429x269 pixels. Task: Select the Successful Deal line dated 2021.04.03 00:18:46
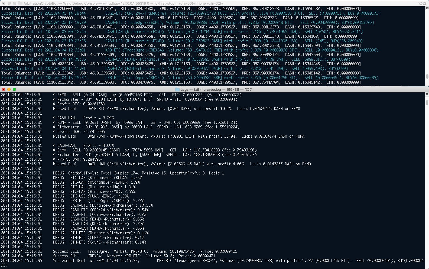coord(182,32)
